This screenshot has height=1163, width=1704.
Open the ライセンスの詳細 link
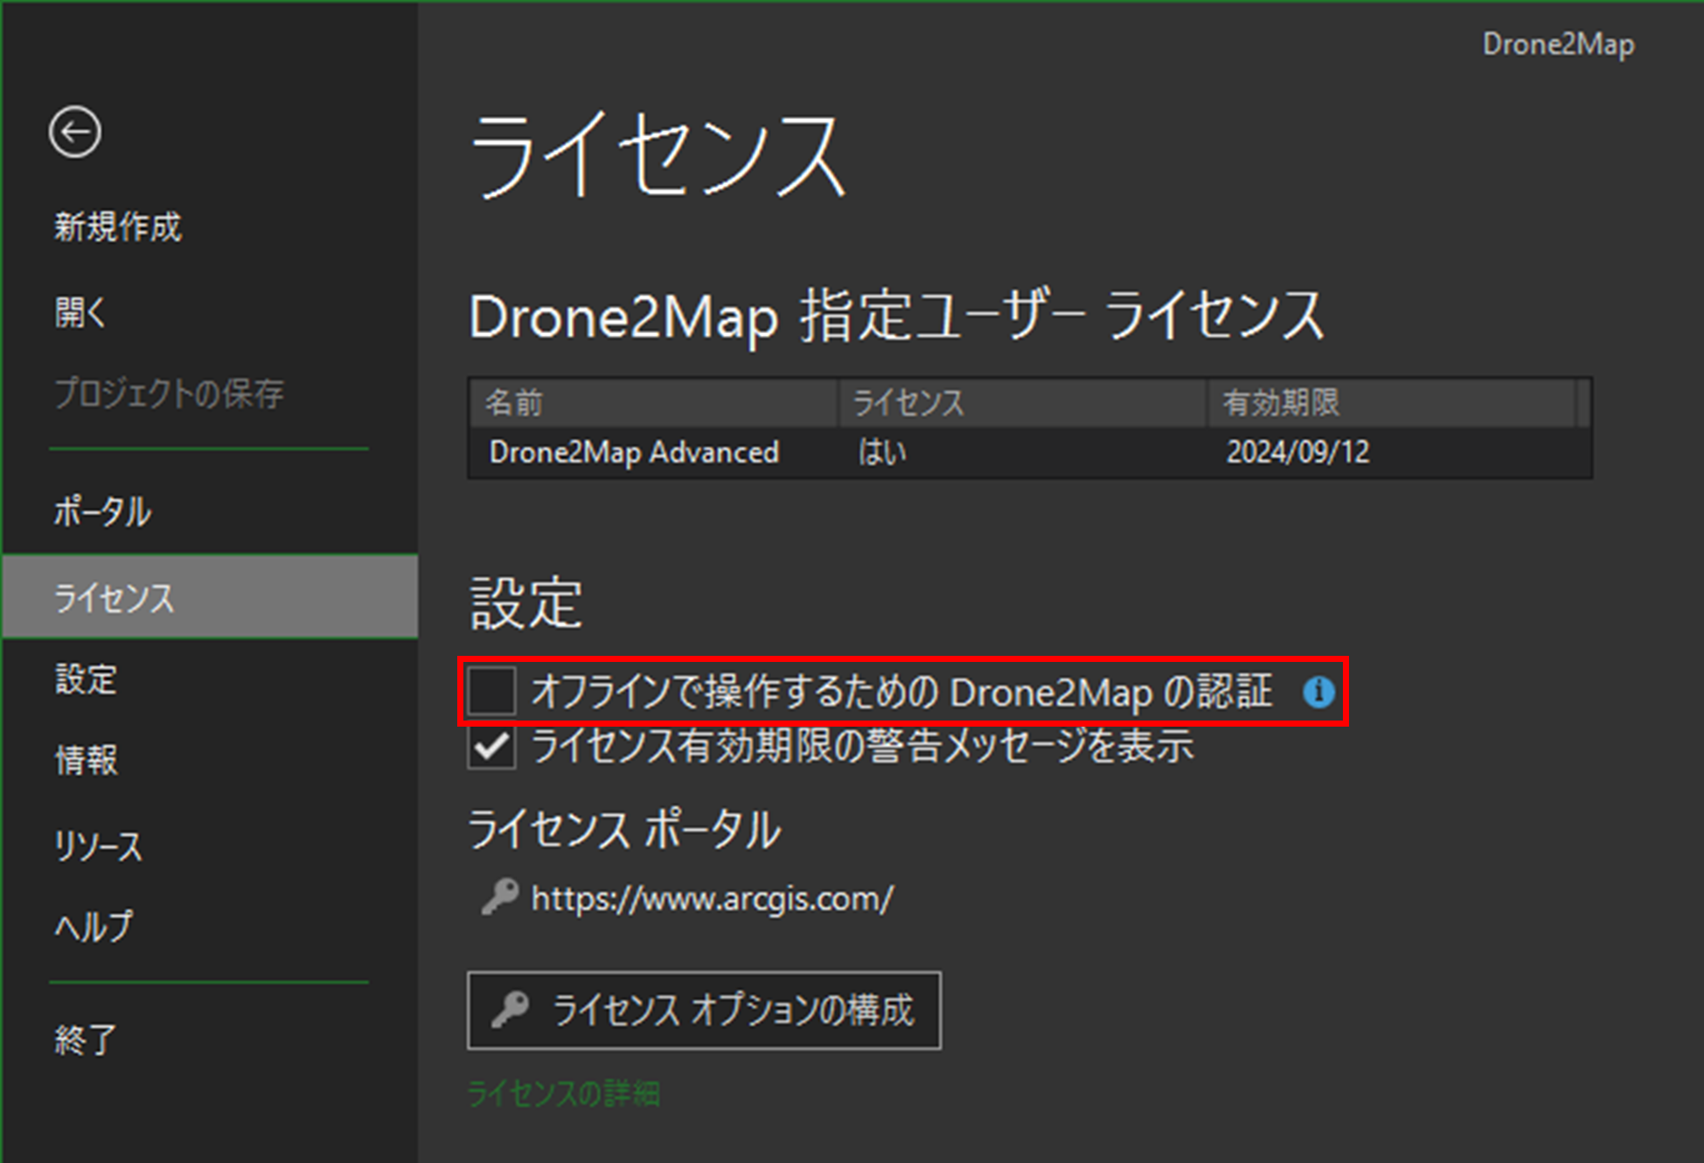[564, 1093]
